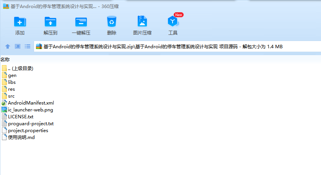
Task: Select the ".. (上级目录)" entry
Action: click(x=21, y=69)
